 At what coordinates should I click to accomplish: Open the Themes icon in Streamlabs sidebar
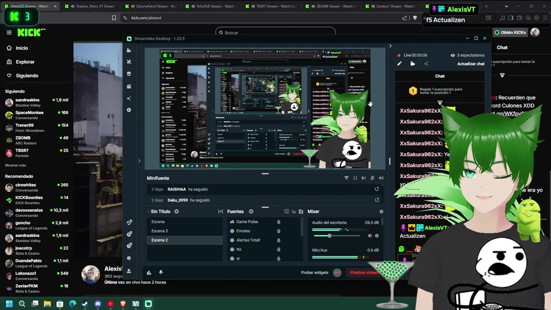coord(129,62)
